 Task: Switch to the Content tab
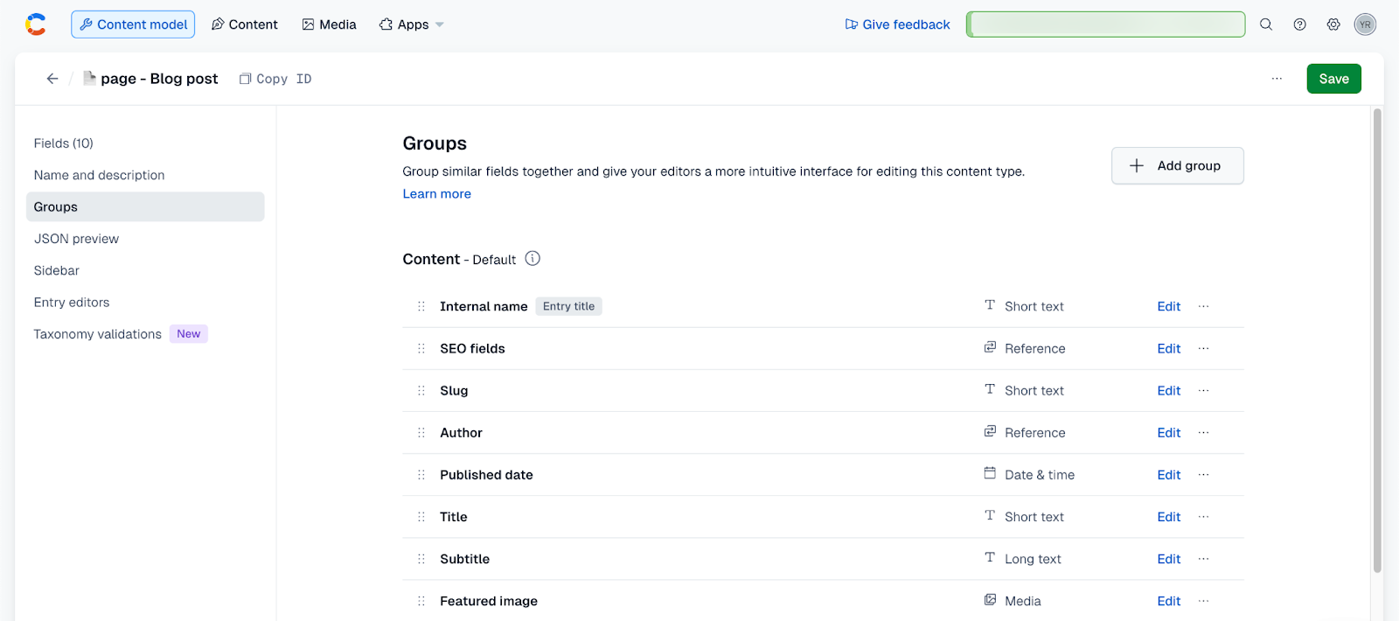[245, 24]
